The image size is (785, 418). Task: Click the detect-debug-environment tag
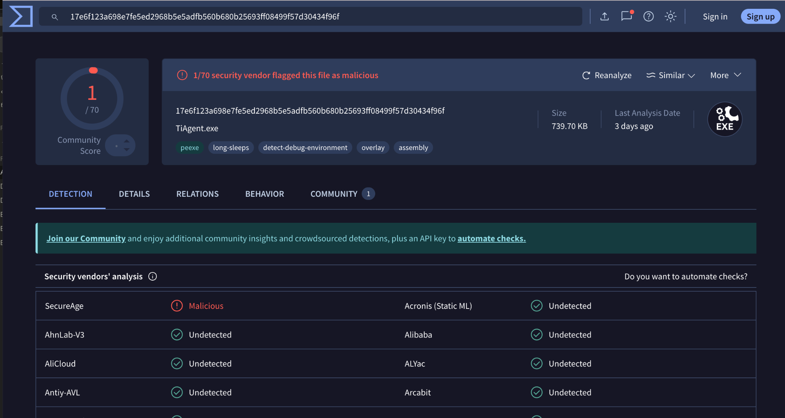tap(305, 147)
